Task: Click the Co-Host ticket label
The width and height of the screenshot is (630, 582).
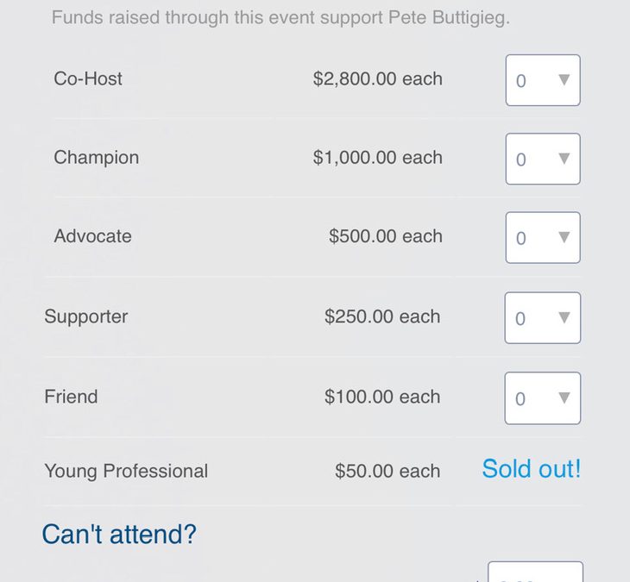Action: [x=88, y=78]
